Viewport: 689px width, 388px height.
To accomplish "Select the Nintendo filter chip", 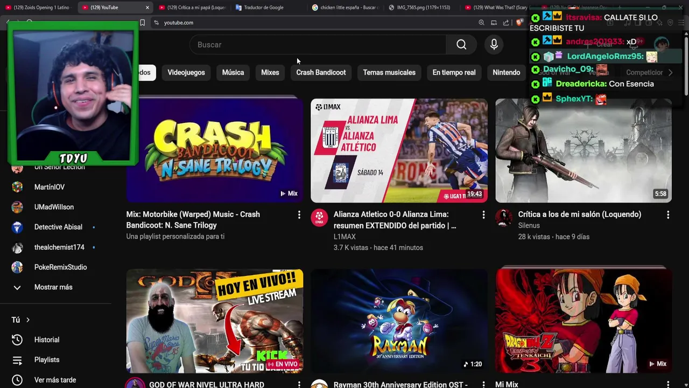I will (x=507, y=72).
